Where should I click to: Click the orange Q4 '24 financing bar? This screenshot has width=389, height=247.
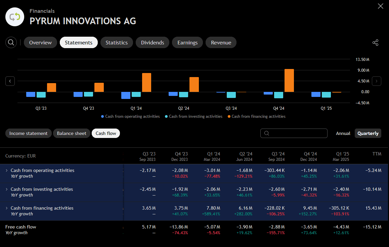[x=289, y=80]
